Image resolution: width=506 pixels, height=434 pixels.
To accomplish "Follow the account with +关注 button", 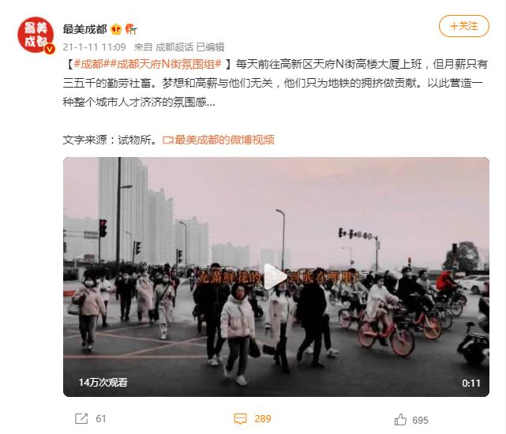I will (x=463, y=26).
